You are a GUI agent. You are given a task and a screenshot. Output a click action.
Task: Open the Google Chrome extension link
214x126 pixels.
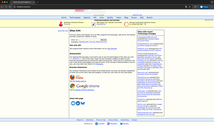pos(85,90)
